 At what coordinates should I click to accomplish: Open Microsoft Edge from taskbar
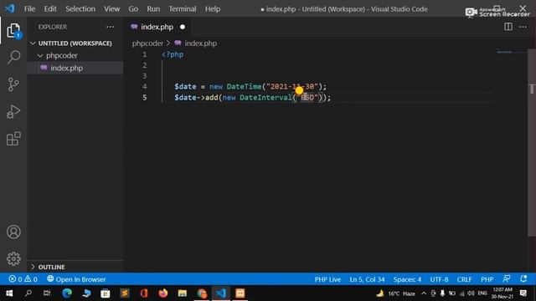point(67,293)
